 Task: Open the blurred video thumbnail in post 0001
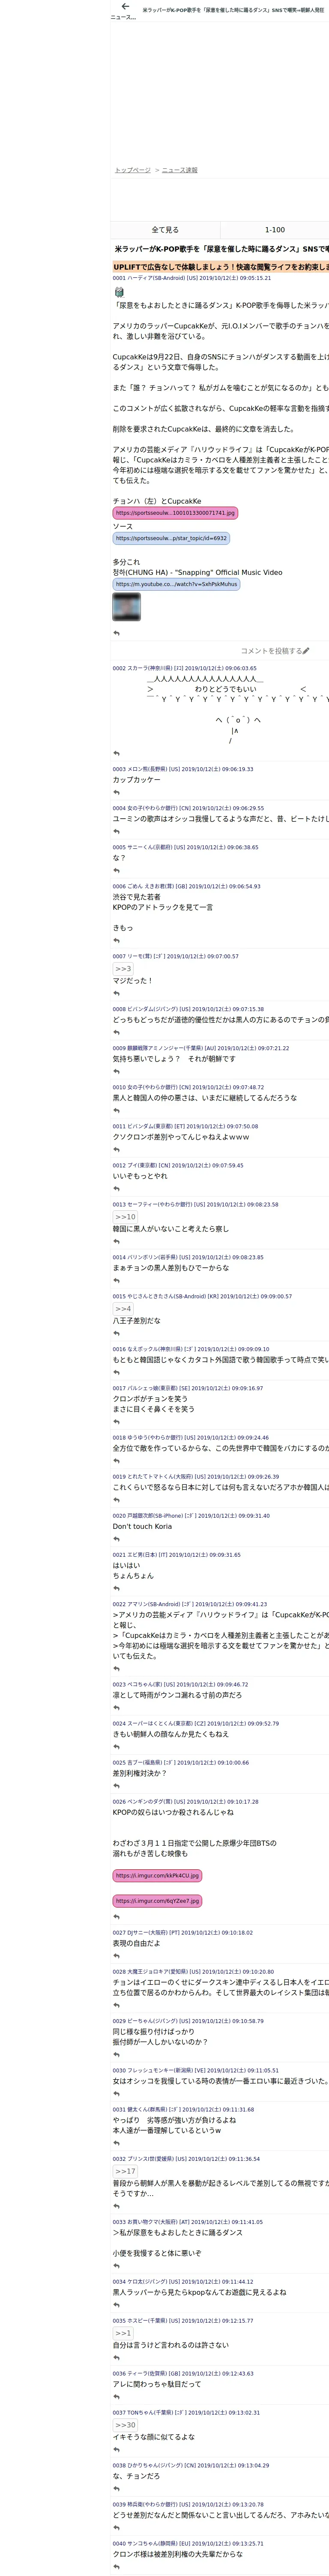[127, 607]
